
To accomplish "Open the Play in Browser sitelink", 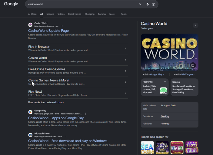I will pyautogui.click(x=39, y=47).
